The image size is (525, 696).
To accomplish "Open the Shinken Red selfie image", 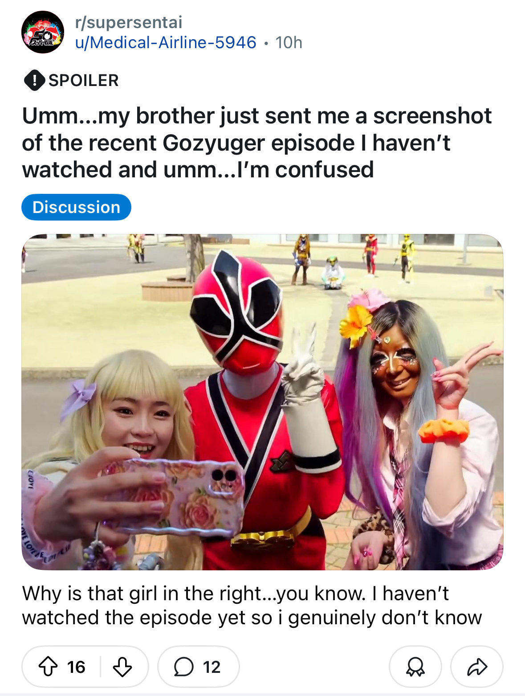I will [x=262, y=402].
